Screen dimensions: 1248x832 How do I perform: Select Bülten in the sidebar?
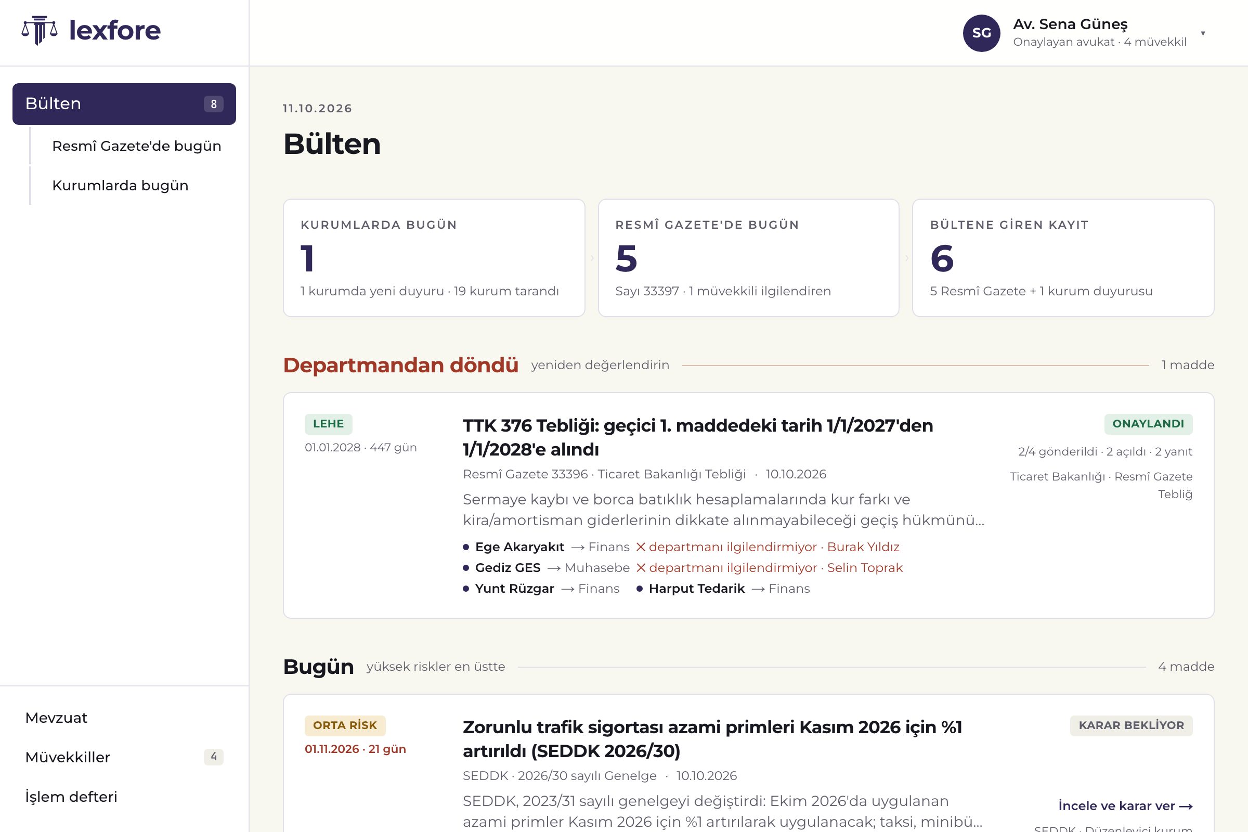[x=124, y=104]
